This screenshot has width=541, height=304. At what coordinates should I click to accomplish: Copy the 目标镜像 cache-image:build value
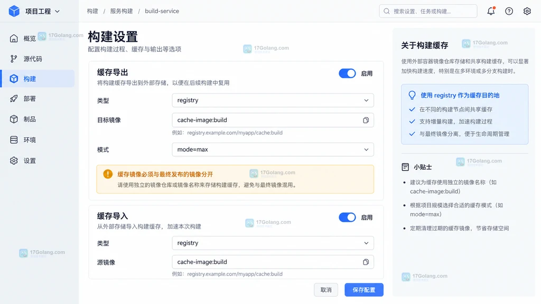pyautogui.click(x=366, y=120)
